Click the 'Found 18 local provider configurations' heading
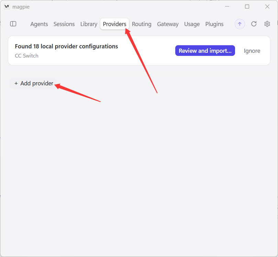The height and width of the screenshot is (257, 278). tap(66, 46)
